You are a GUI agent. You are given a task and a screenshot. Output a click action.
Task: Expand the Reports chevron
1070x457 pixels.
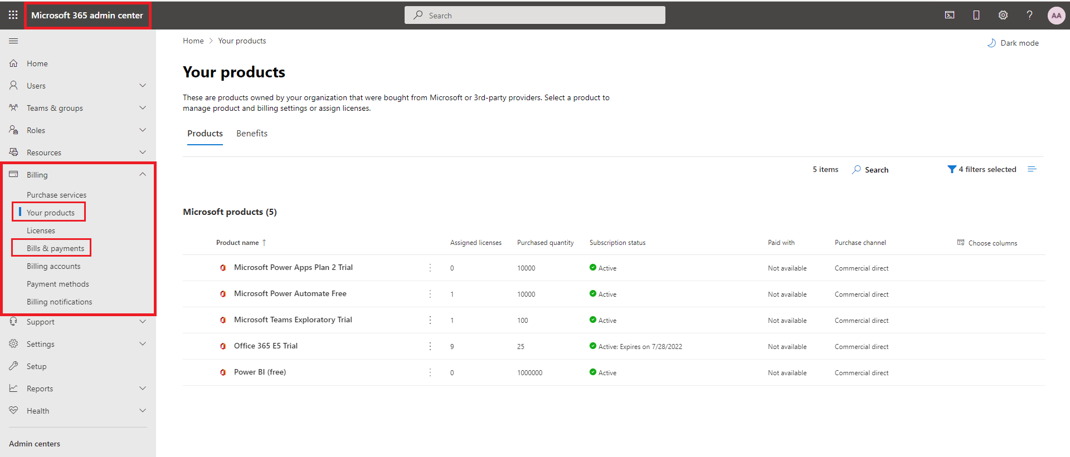(143, 388)
